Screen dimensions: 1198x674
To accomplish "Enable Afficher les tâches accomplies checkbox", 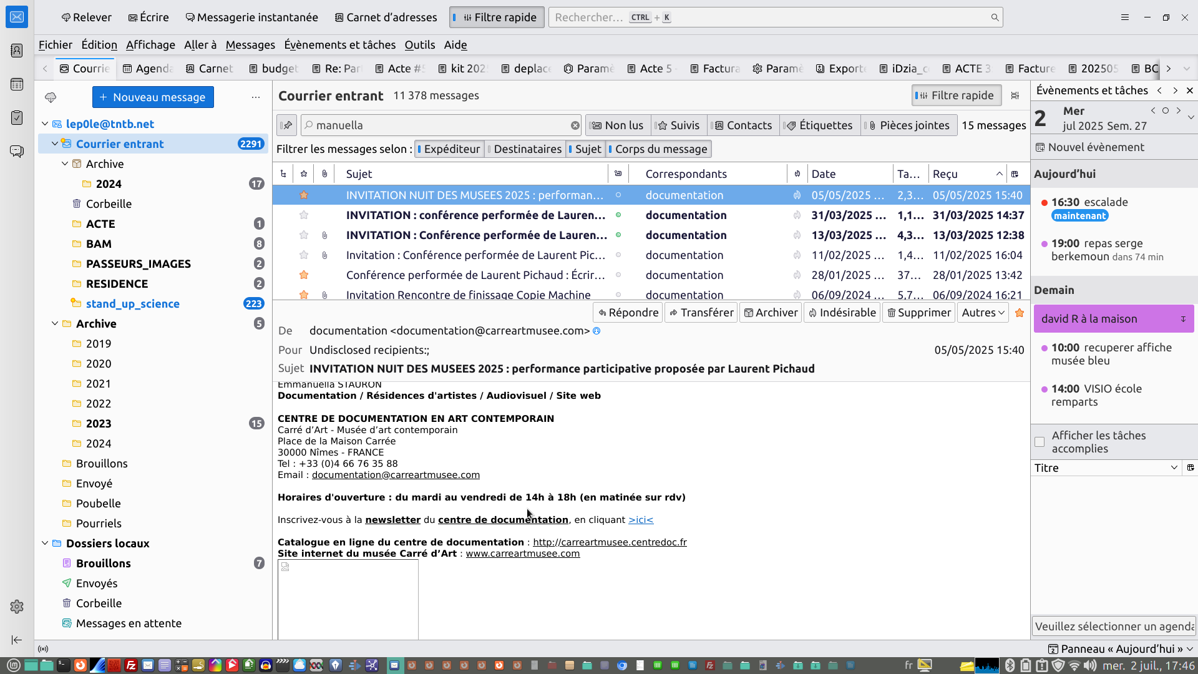I will click(x=1040, y=442).
